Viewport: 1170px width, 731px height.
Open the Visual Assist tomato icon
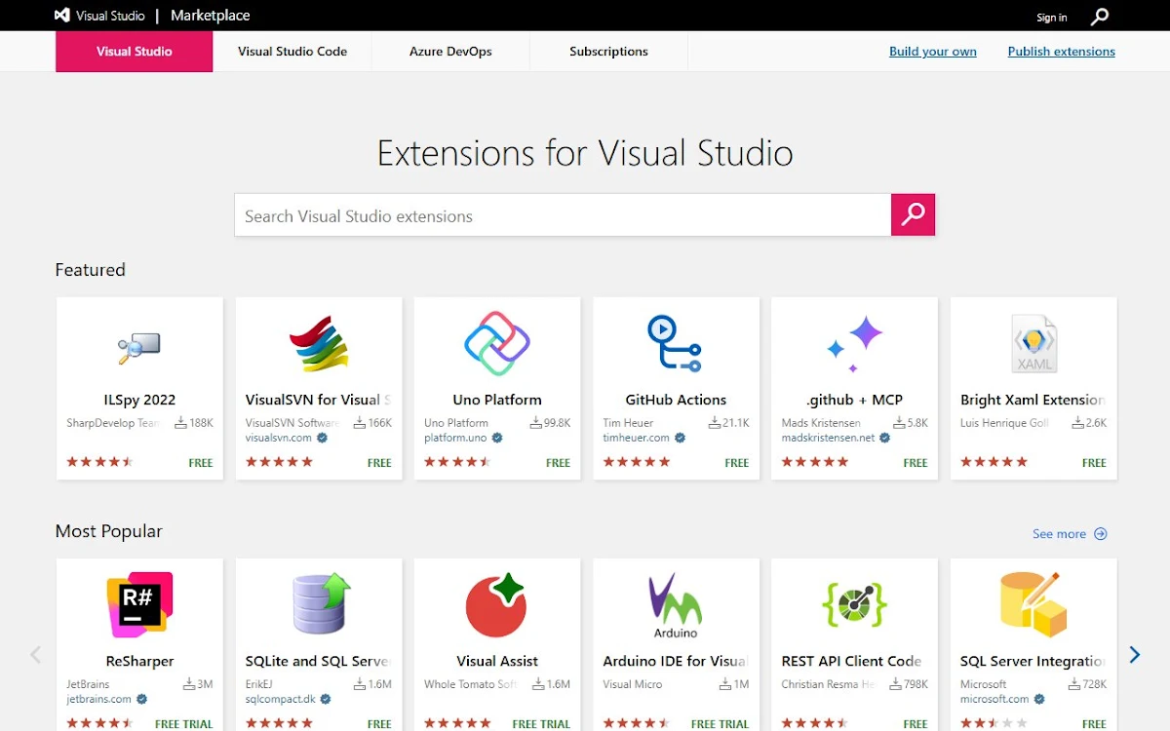coord(496,605)
